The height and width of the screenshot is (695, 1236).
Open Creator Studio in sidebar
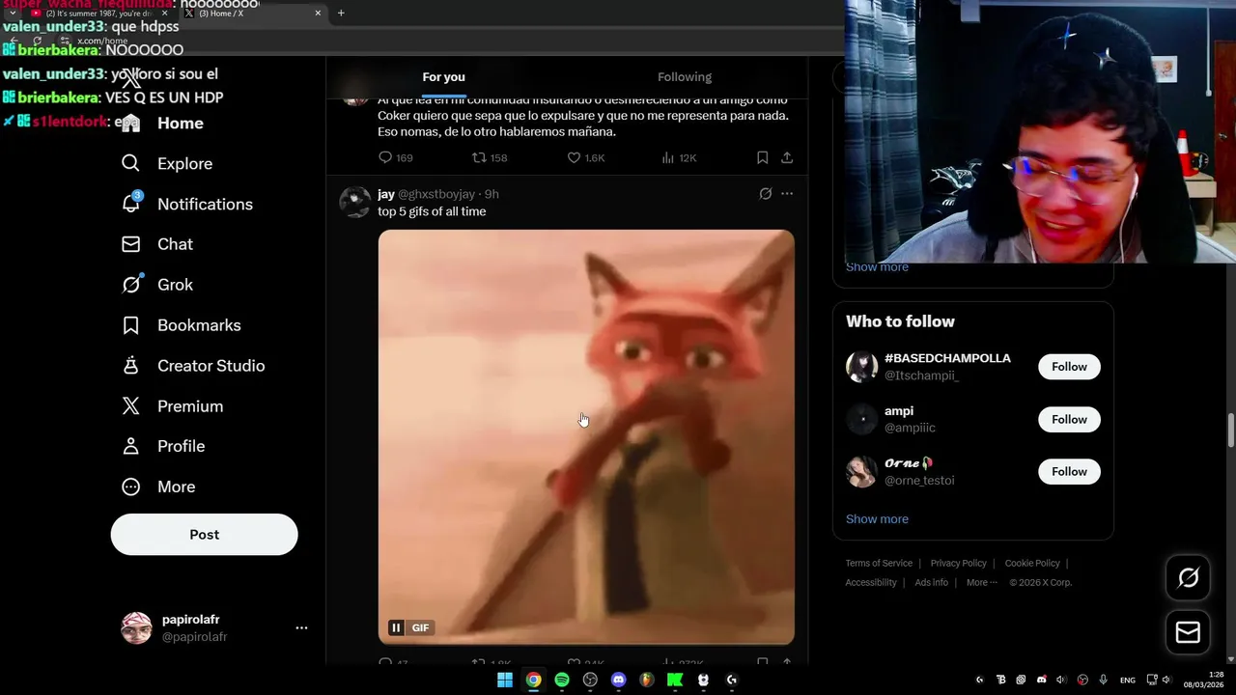[192, 367]
